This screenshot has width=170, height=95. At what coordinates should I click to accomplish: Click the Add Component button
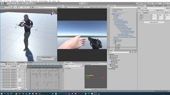point(154,22)
